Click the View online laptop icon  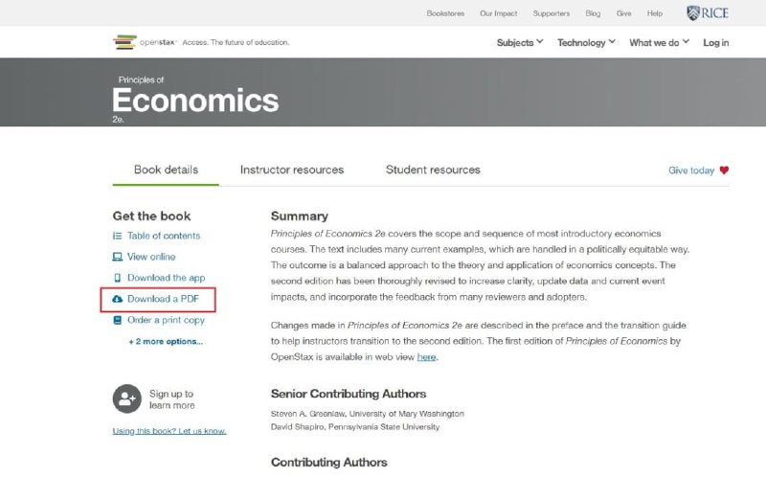(x=117, y=257)
